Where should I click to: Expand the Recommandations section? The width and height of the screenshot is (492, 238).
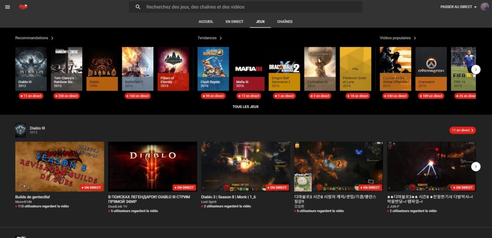point(34,38)
